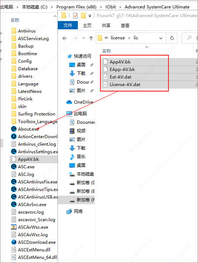Open 网络 in the navigation pane

pos(74,211)
